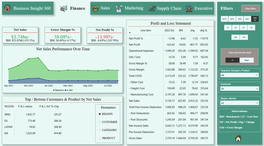Screen dimensions: 264x146
Task: Click Total Post Invoice Deduction row
Action: coord(169,107)
